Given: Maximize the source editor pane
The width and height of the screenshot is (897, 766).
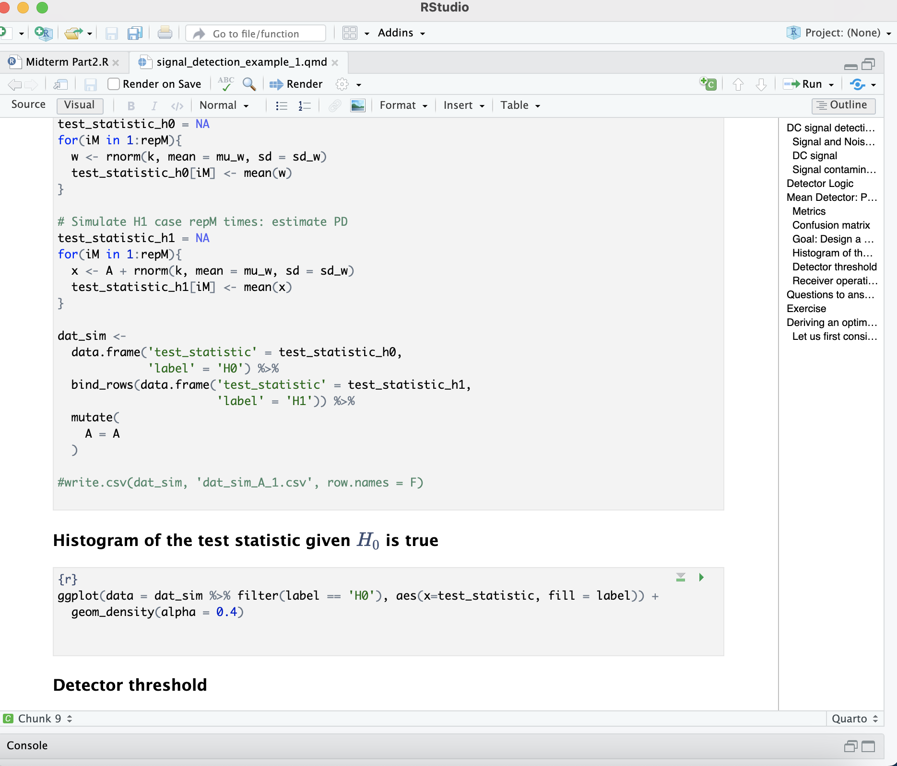Looking at the screenshot, I should (868, 64).
